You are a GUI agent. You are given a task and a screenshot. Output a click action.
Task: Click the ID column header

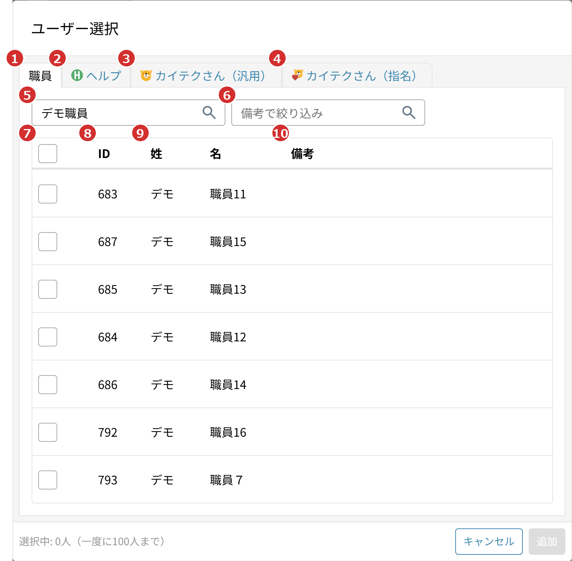click(104, 154)
